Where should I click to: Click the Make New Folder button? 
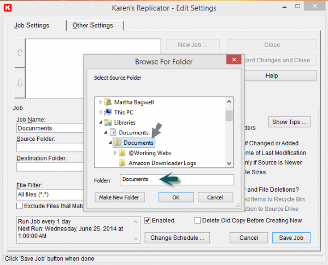pos(119,197)
